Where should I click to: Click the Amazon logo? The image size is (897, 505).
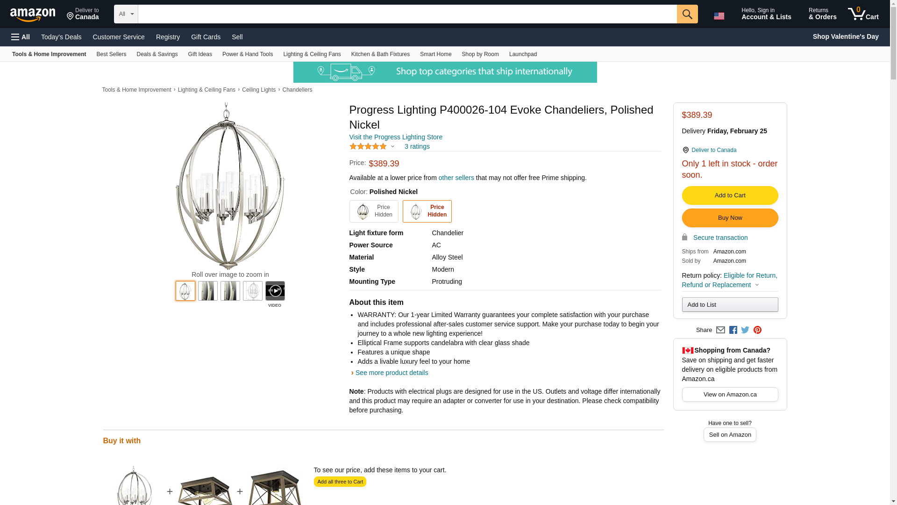(33, 15)
